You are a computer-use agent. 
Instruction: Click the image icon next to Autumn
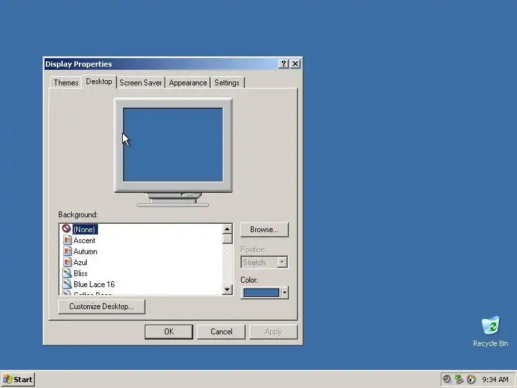(x=67, y=252)
